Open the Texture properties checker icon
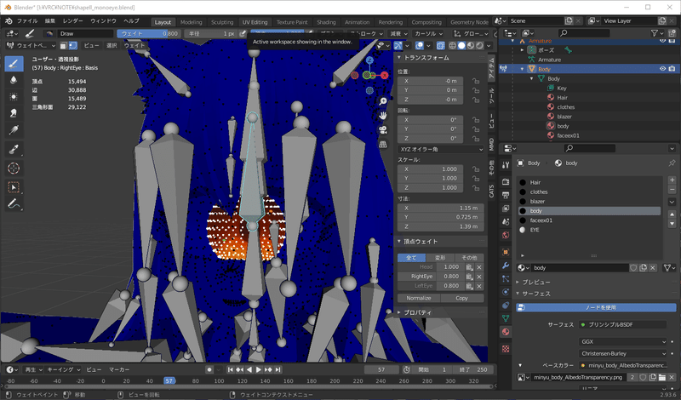 point(506,349)
